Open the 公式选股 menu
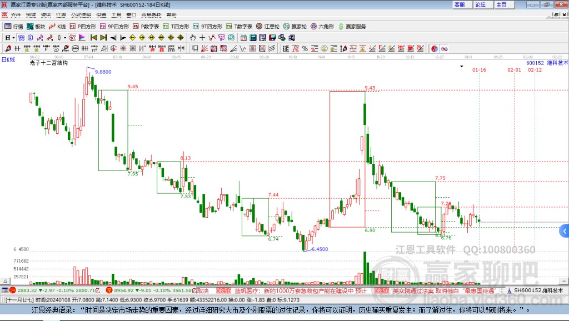The width and height of the screenshot is (569, 321). [81, 15]
